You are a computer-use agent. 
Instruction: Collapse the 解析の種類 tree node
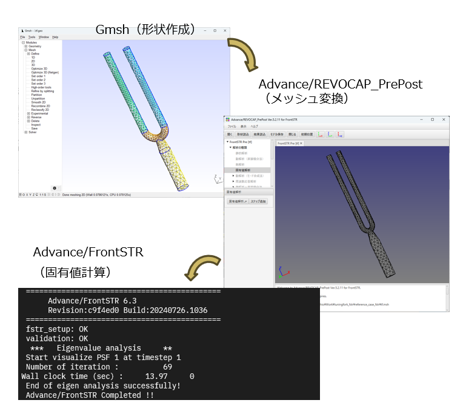(x=230, y=147)
